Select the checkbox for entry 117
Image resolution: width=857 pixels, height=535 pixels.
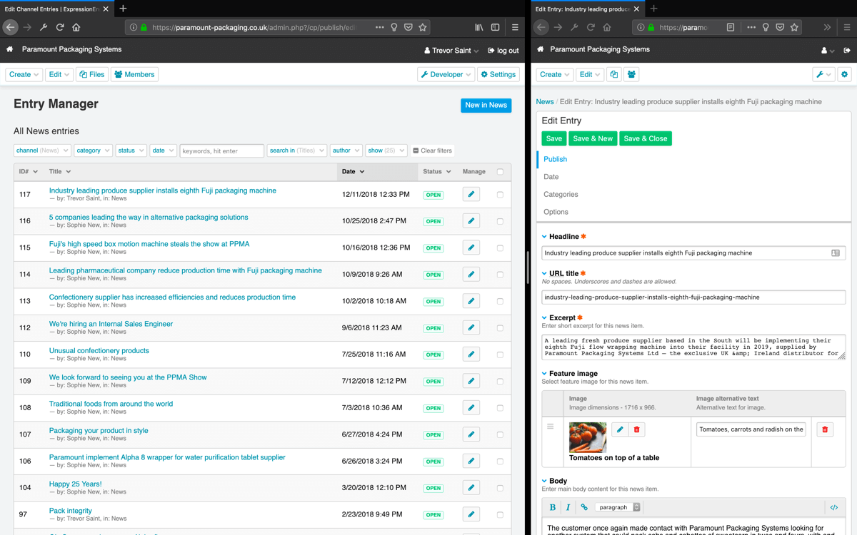(x=500, y=195)
